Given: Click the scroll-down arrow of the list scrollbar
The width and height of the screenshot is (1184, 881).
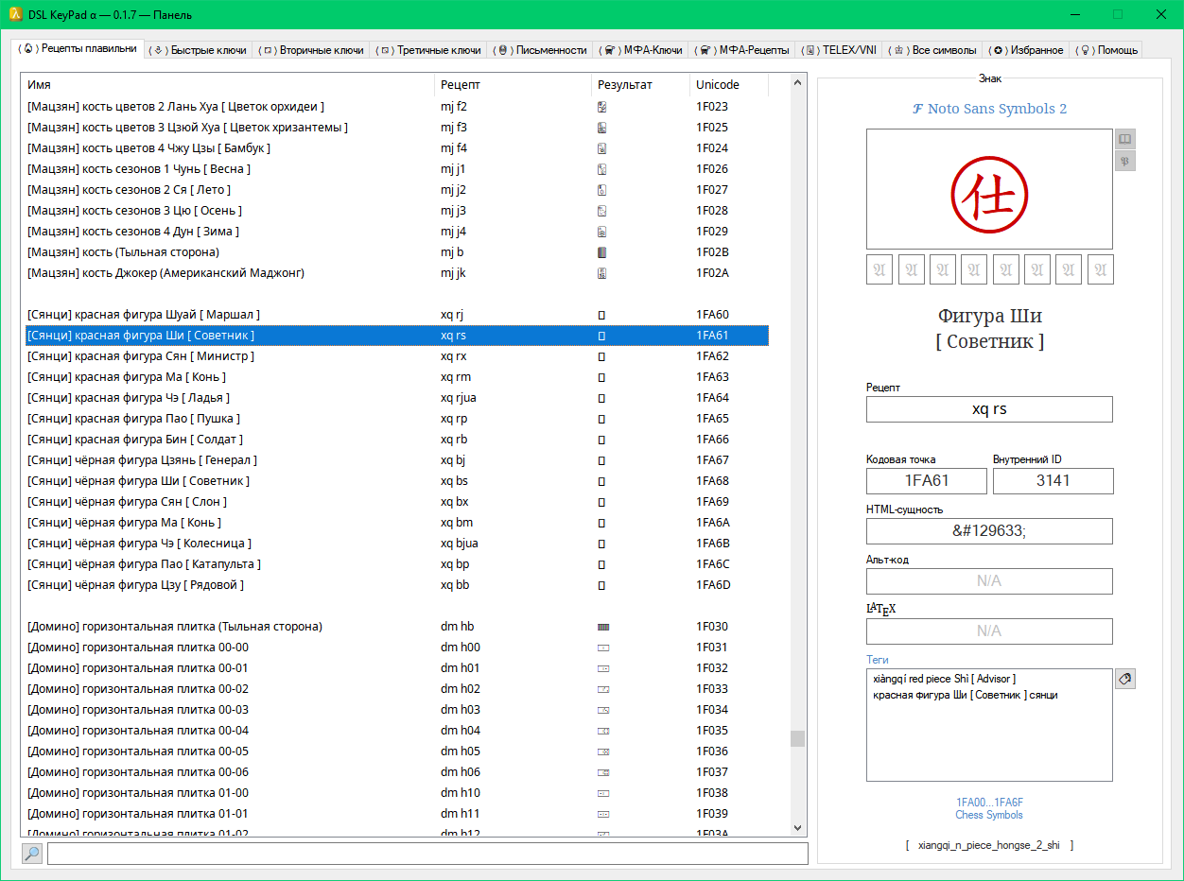Looking at the screenshot, I should (x=798, y=827).
